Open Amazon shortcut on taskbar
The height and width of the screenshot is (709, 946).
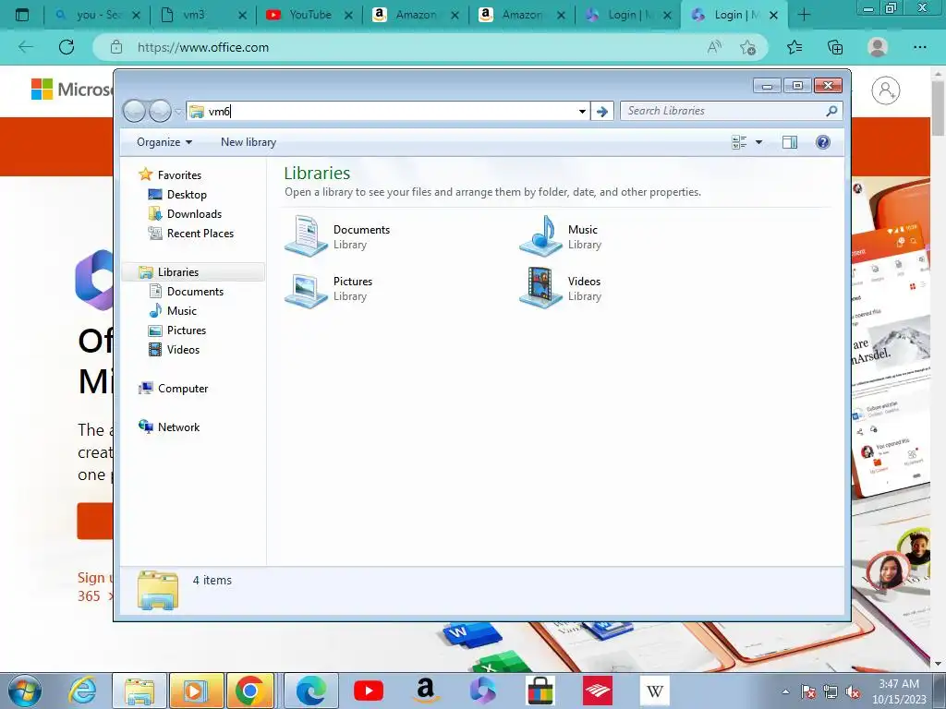point(425,691)
